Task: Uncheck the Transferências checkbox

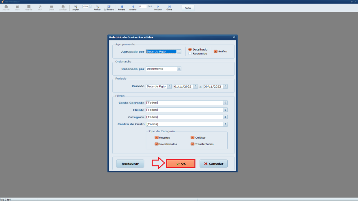Action: tap(192, 144)
